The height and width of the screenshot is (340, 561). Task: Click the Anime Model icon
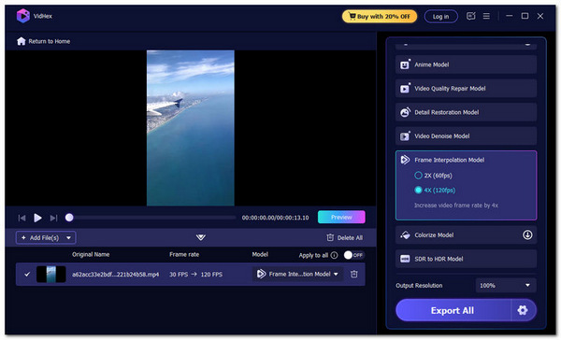pyautogui.click(x=405, y=64)
